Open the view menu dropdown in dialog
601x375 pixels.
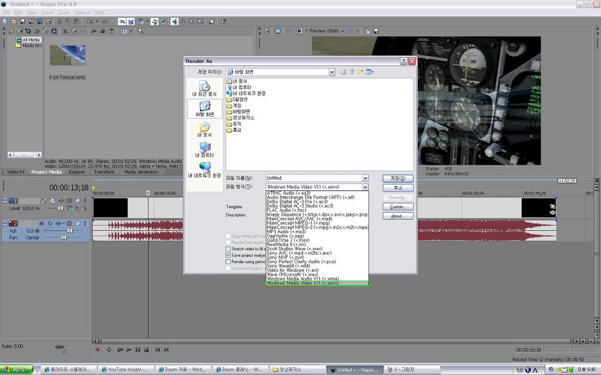370,72
